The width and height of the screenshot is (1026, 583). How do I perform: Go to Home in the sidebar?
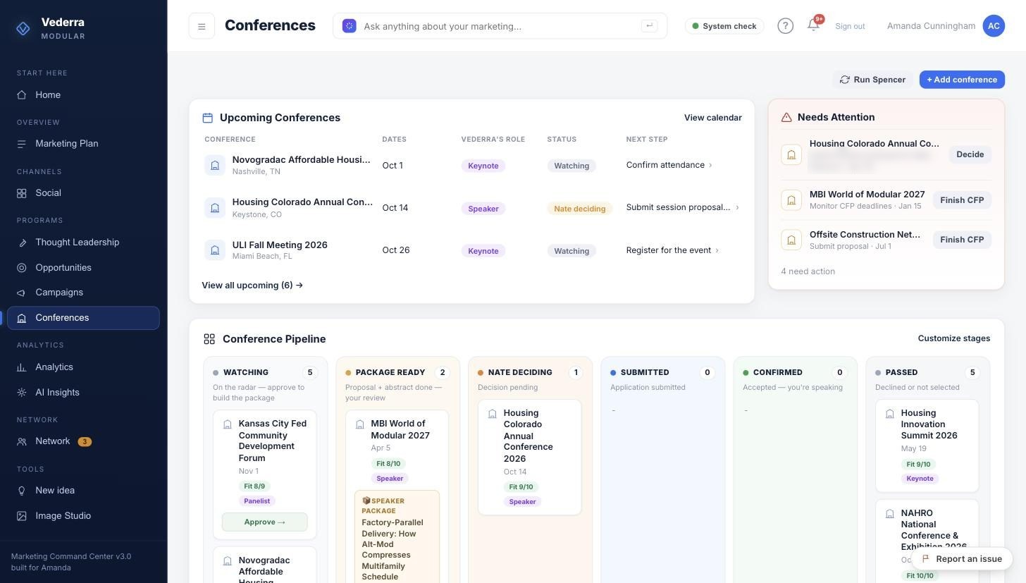point(83,94)
